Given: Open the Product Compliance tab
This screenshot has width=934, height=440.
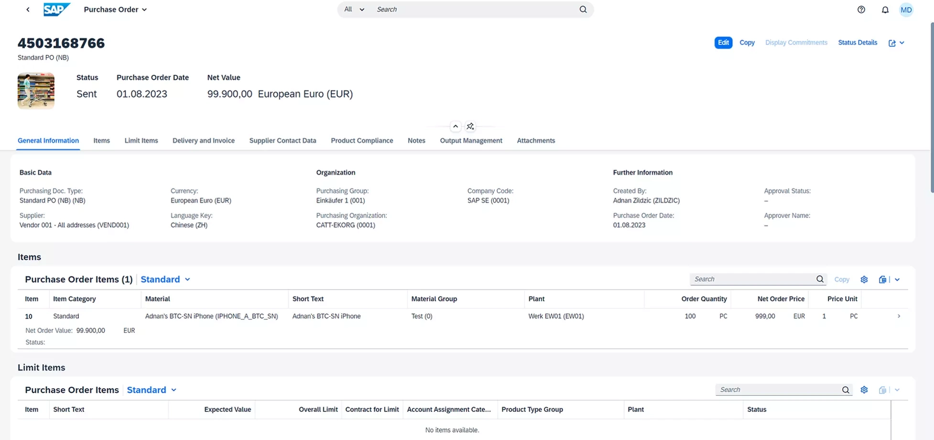Looking at the screenshot, I should 362,140.
